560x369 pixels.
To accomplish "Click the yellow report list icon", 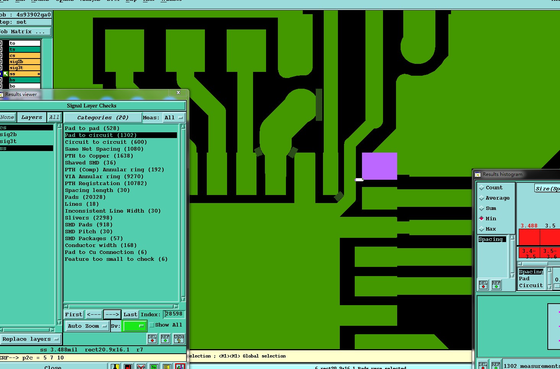I will [167, 367].
